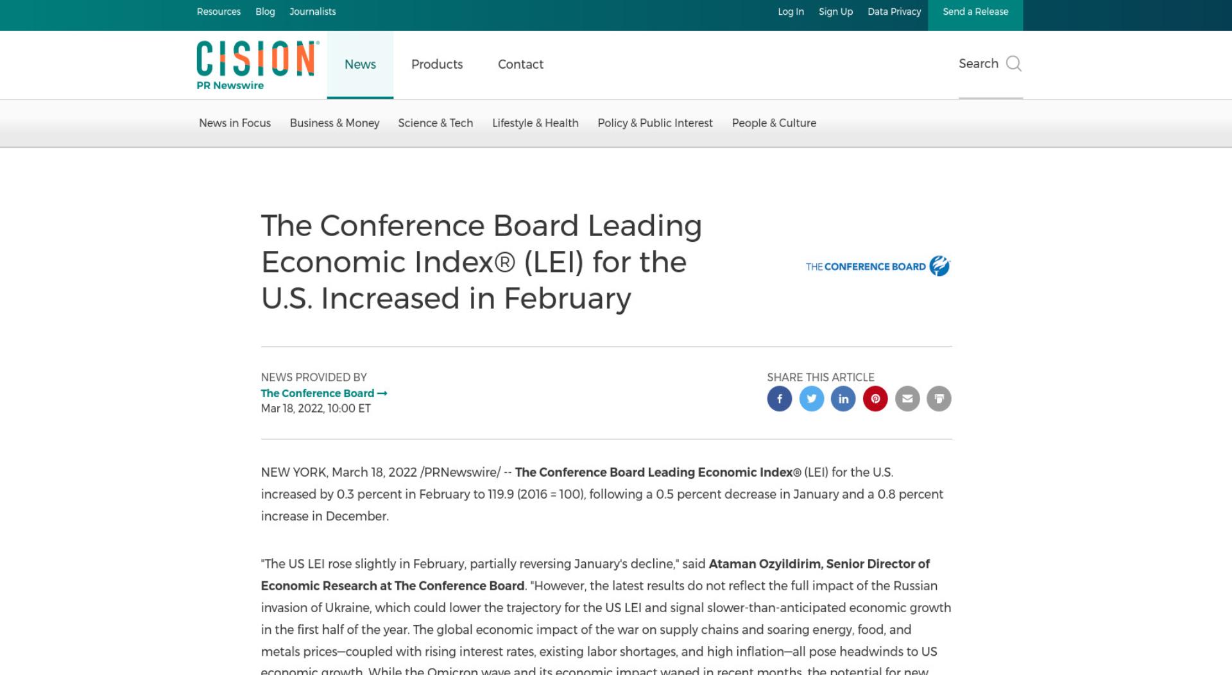The height and width of the screenshot is (675, 1232).
Task: Select Business & Money category
Action: 334,123
